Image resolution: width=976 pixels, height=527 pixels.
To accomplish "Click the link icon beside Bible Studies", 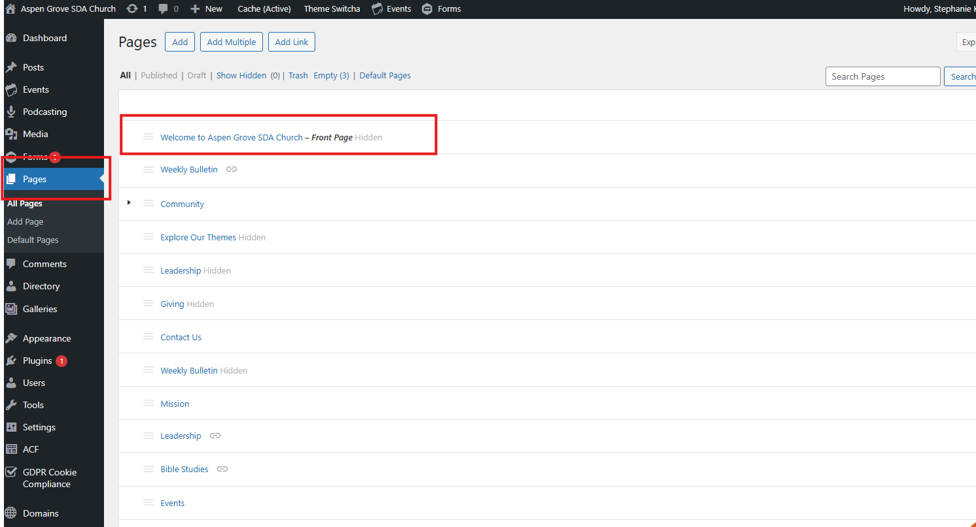I will (222, 469).
